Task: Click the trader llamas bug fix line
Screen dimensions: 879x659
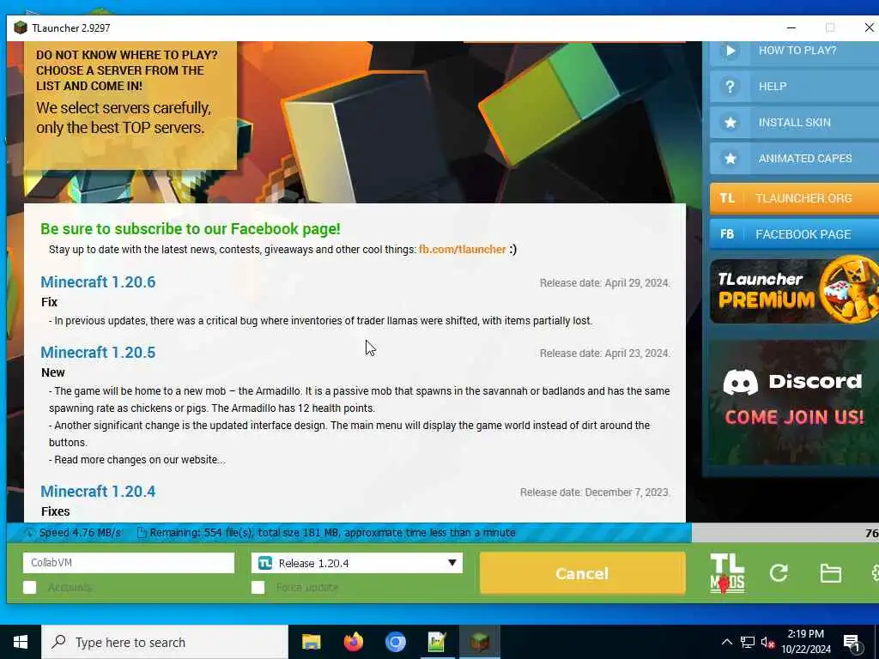Action: point(321,321)
